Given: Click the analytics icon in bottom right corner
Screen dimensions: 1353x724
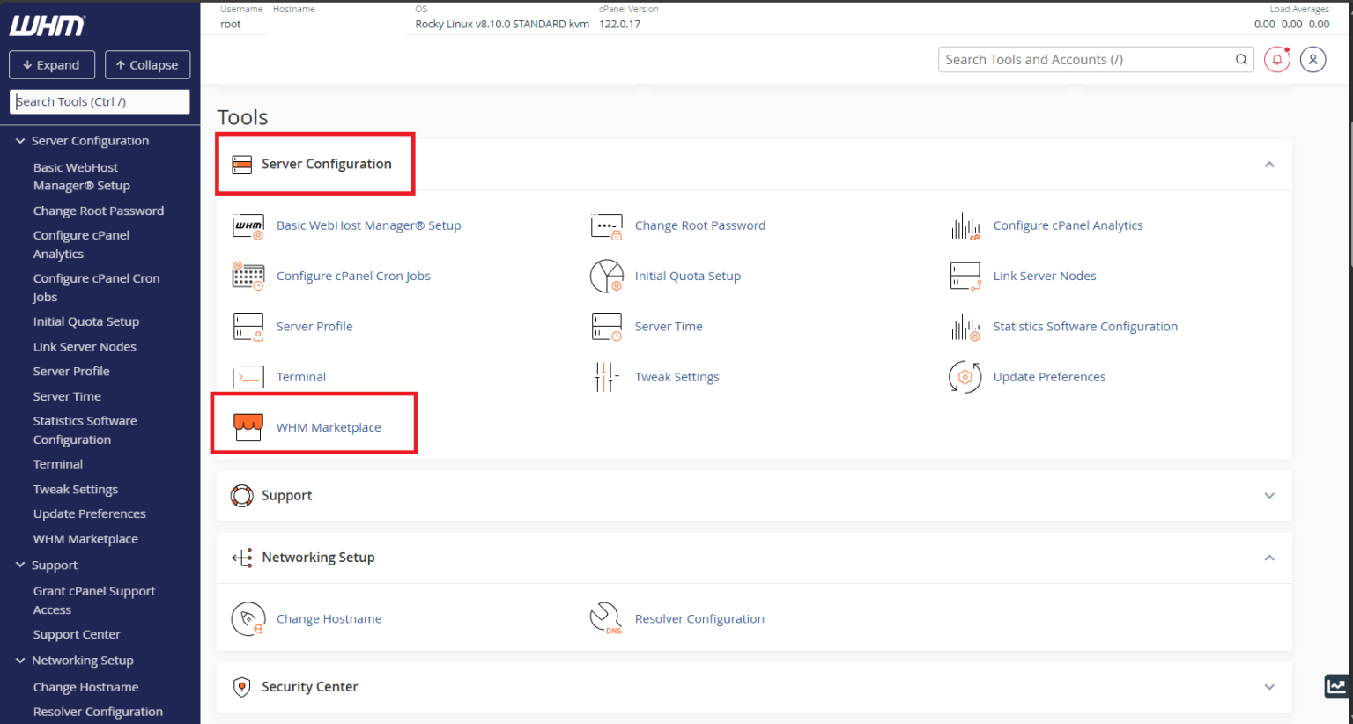Looking at the screenshot, I should [1335, 685].
